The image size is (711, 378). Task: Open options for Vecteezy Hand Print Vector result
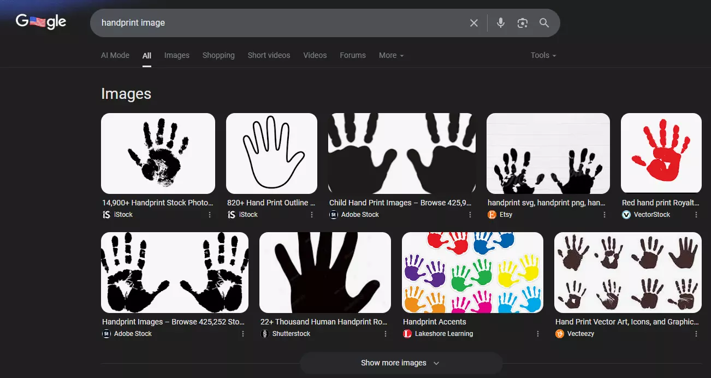[696, 334]
